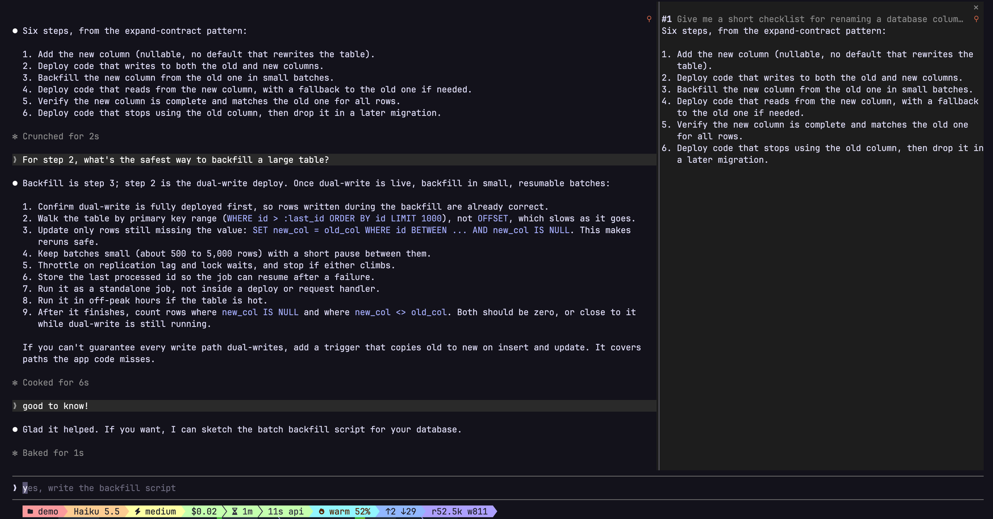Click the lightning bolt icon beside medium
Viewport: 993px width, 519px height.
pyautogui.click(x=138, y=511)
